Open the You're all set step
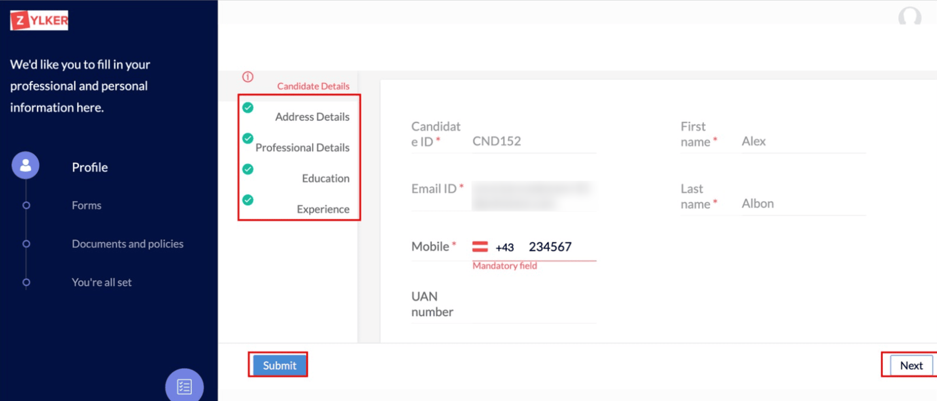Image resolution: width=937 pixels, height=401 pixels. coord(102,282)
